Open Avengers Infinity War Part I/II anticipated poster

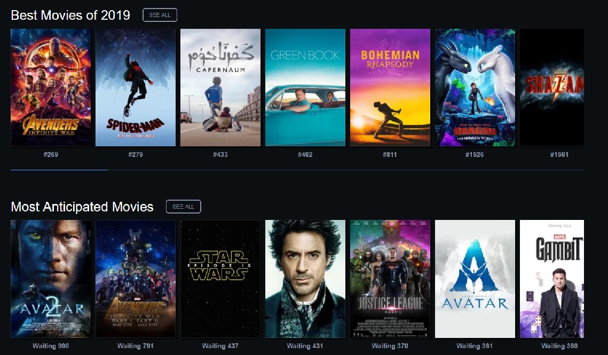click(x=136, y=279)
